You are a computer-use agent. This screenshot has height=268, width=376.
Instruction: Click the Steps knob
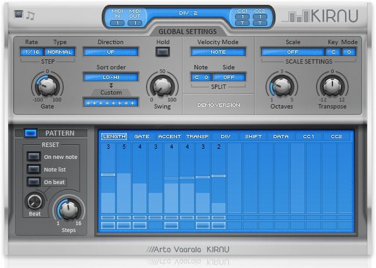tap(69, 210)
